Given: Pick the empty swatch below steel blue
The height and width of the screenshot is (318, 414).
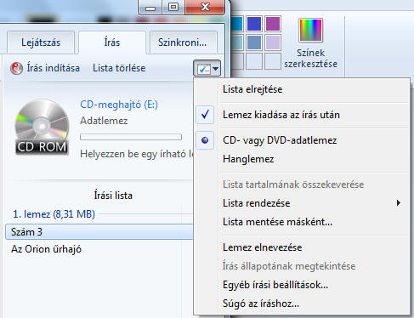Looking at the screenshot, I should (254, 61).
